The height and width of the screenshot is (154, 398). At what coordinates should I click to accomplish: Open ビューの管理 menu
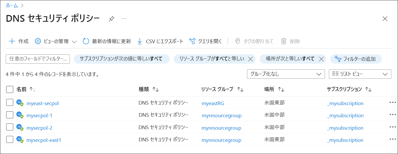56,41
